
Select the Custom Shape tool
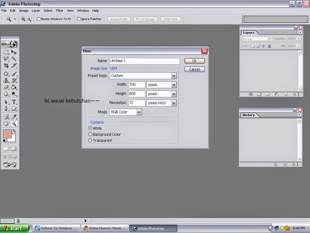tap(14, 108)
